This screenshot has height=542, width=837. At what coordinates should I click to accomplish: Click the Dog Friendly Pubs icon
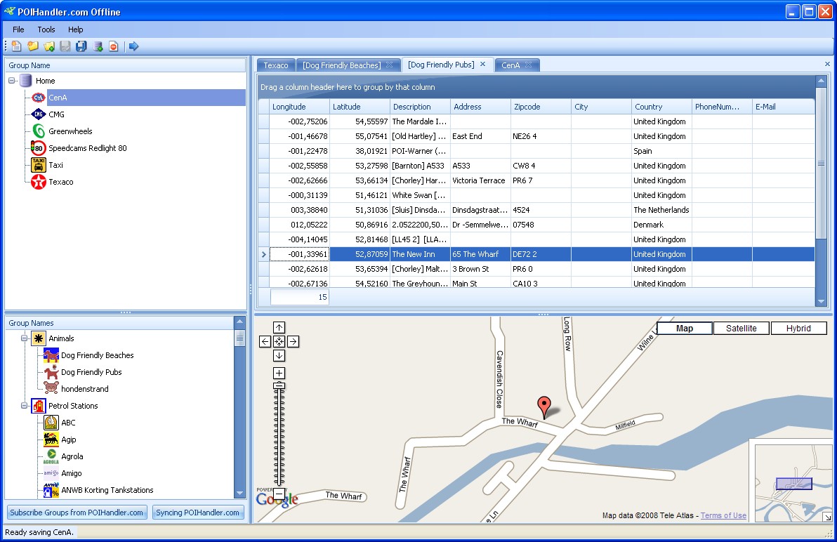(x=51, y=372)
